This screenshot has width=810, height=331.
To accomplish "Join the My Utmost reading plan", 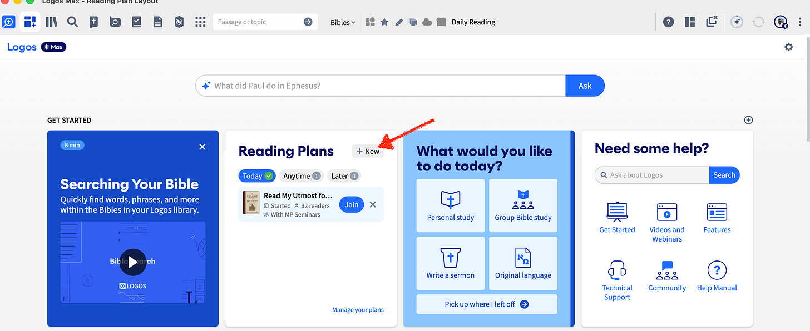I will coord(352,204).
